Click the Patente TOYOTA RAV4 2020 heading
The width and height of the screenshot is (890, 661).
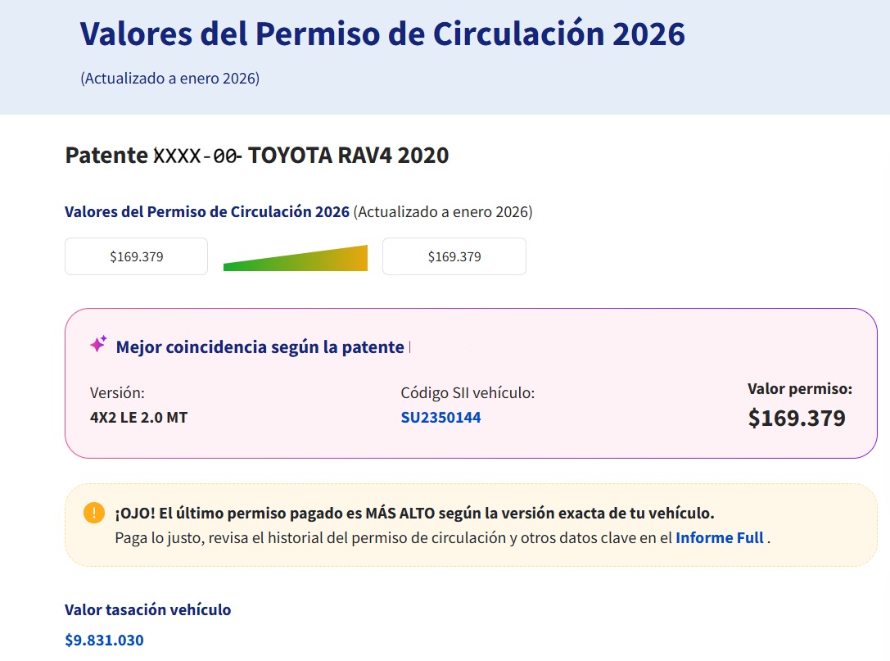[x=256, y=155]
